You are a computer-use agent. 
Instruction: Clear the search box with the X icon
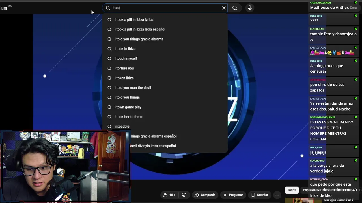pos(224,8)
